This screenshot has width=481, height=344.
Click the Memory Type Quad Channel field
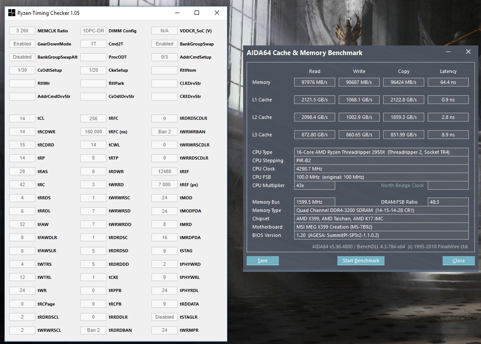381,210
